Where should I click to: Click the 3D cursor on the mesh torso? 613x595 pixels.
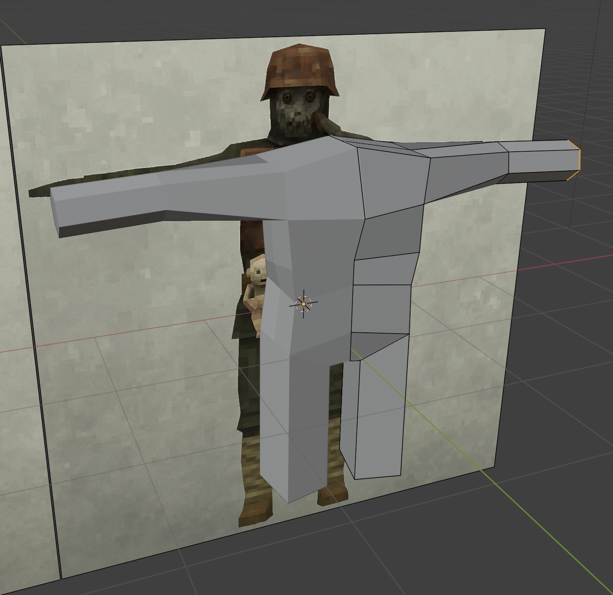point(303,304)
